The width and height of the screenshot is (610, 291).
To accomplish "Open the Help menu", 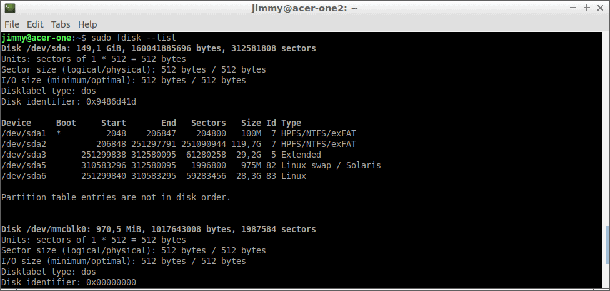I will point(87,24).
